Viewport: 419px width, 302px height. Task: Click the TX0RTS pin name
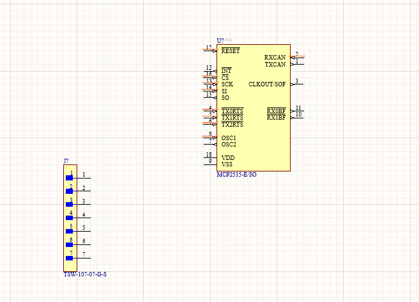[x=232, y=111]
